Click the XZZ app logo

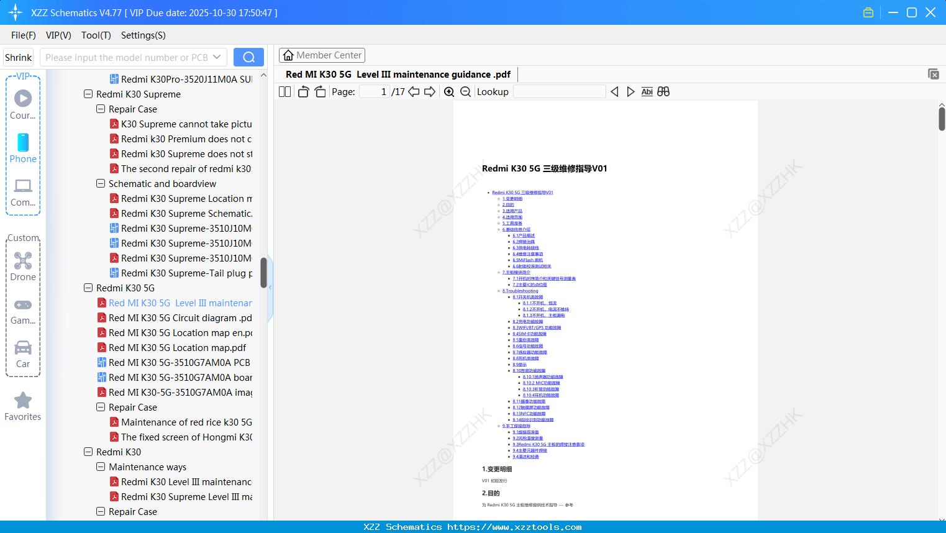click(16, 12)
